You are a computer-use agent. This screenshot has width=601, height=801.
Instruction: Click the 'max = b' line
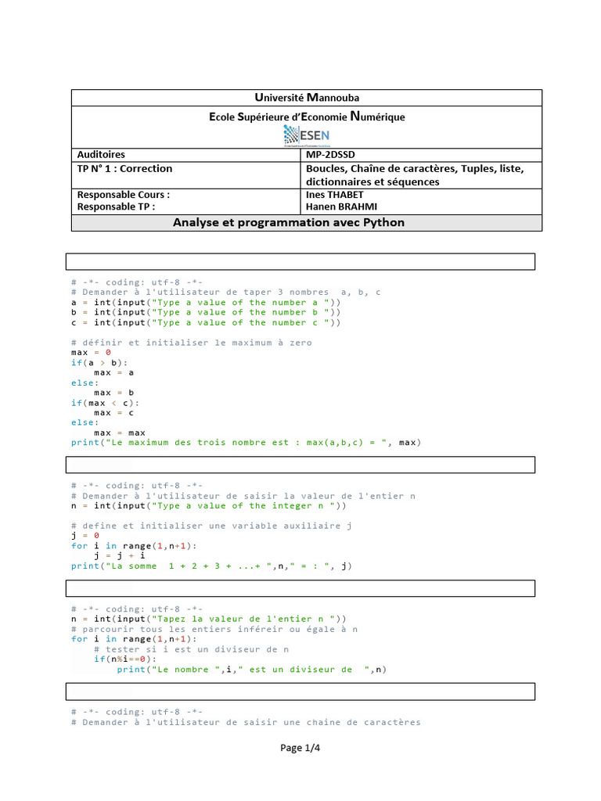pyautogui.click(x=114, y=393)
